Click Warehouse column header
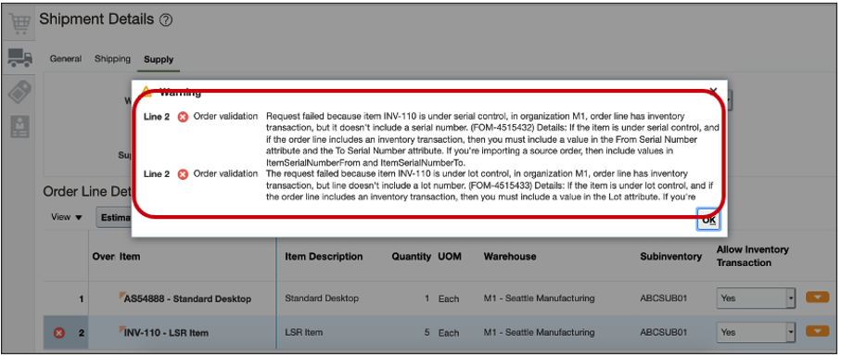The image size is (841, 356). pyautogui.click(x=510, y=257)
